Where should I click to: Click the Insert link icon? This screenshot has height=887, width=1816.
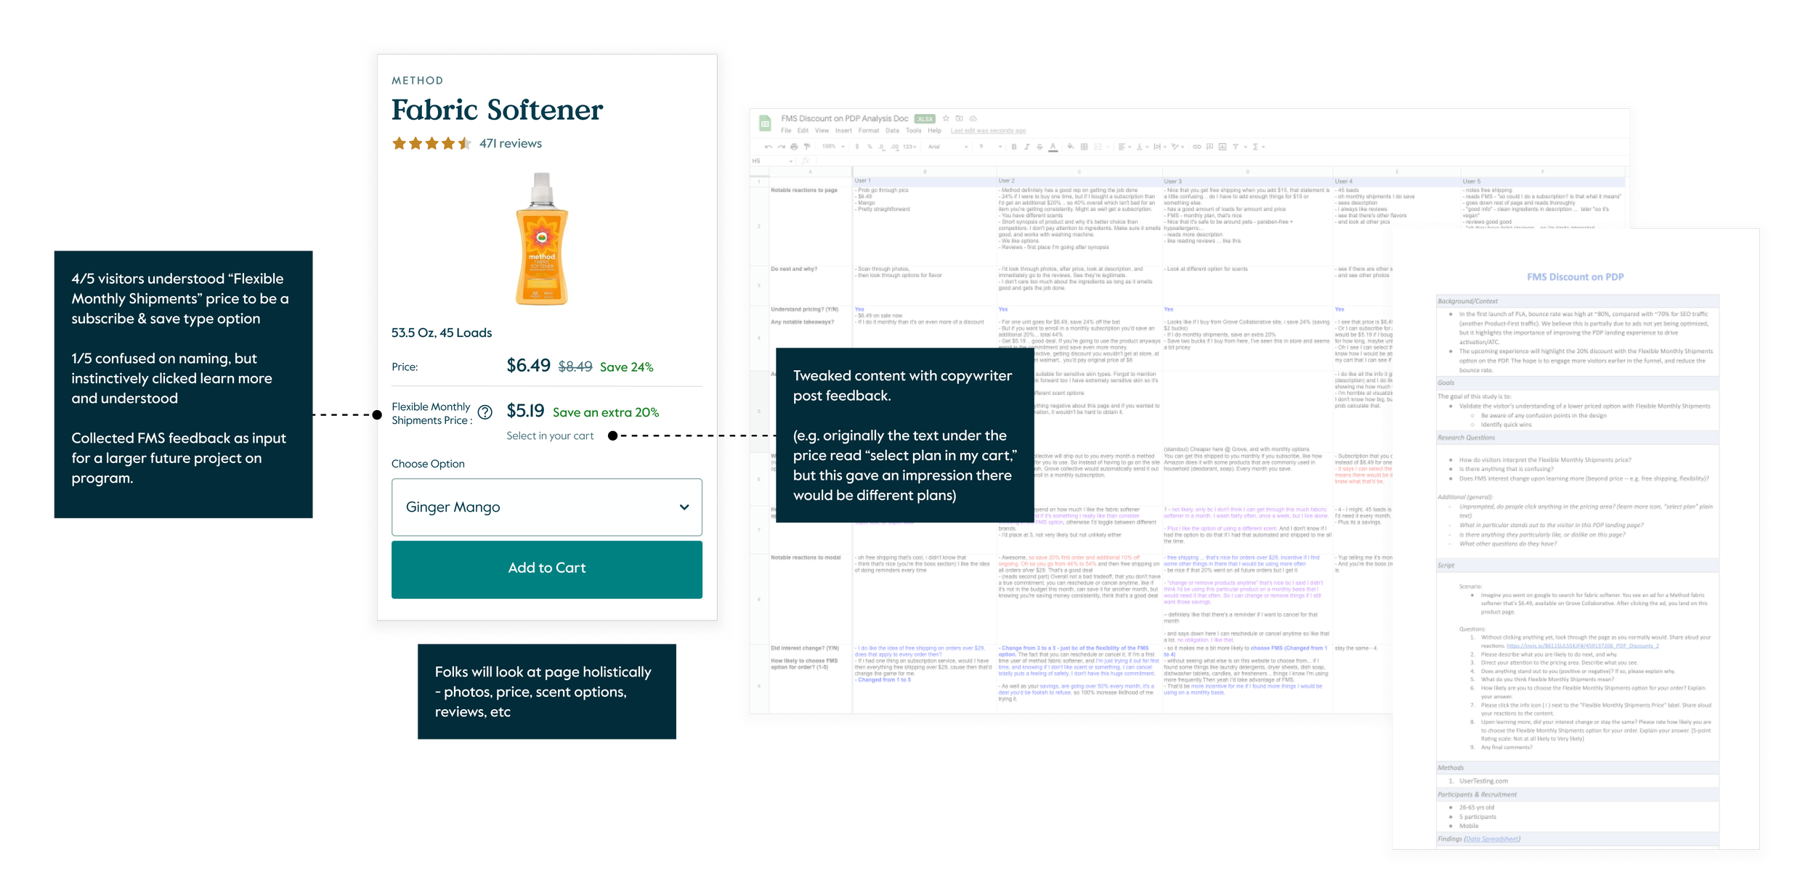1196,147
